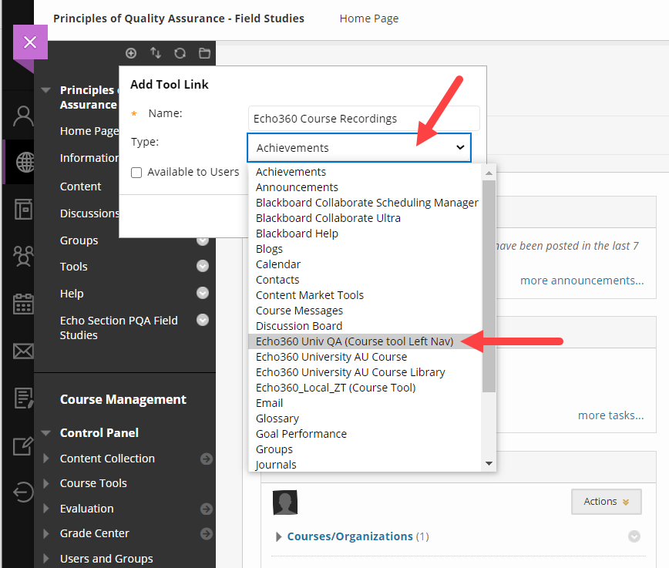Screen dimensions: 669x568
Task: Follow the more tasks link
Action: pyautogui.click(x=611, y=415)
